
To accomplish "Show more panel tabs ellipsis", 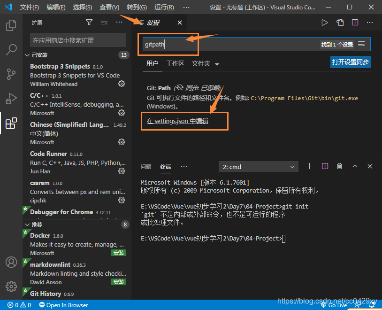I will (184, 167).
